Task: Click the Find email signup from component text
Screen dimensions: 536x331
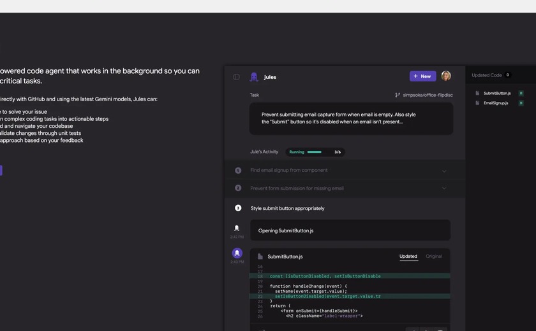Action: [x=289, y=170]
